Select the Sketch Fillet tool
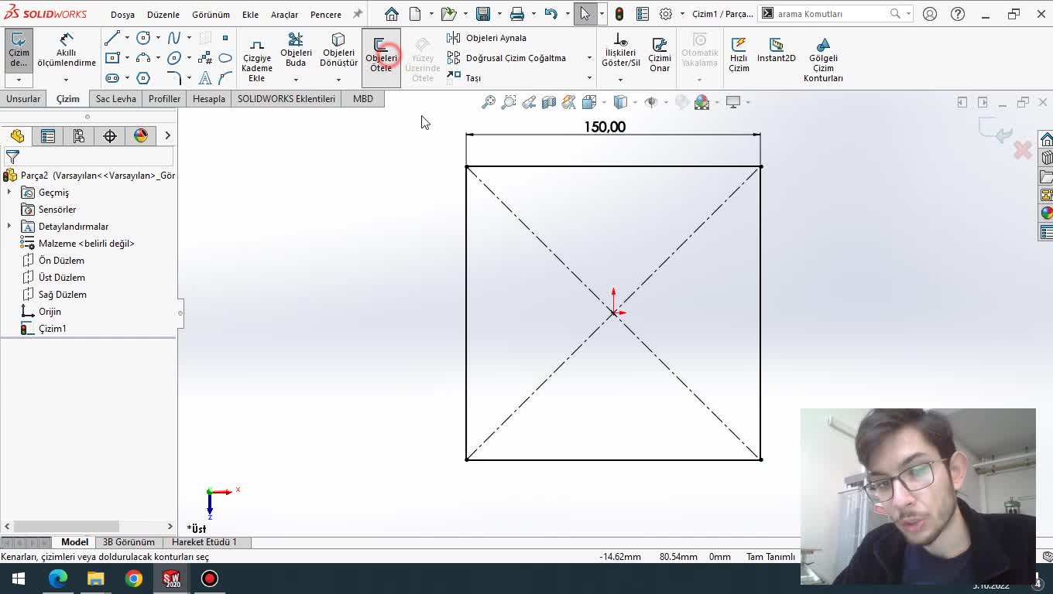 click(174, 78)
